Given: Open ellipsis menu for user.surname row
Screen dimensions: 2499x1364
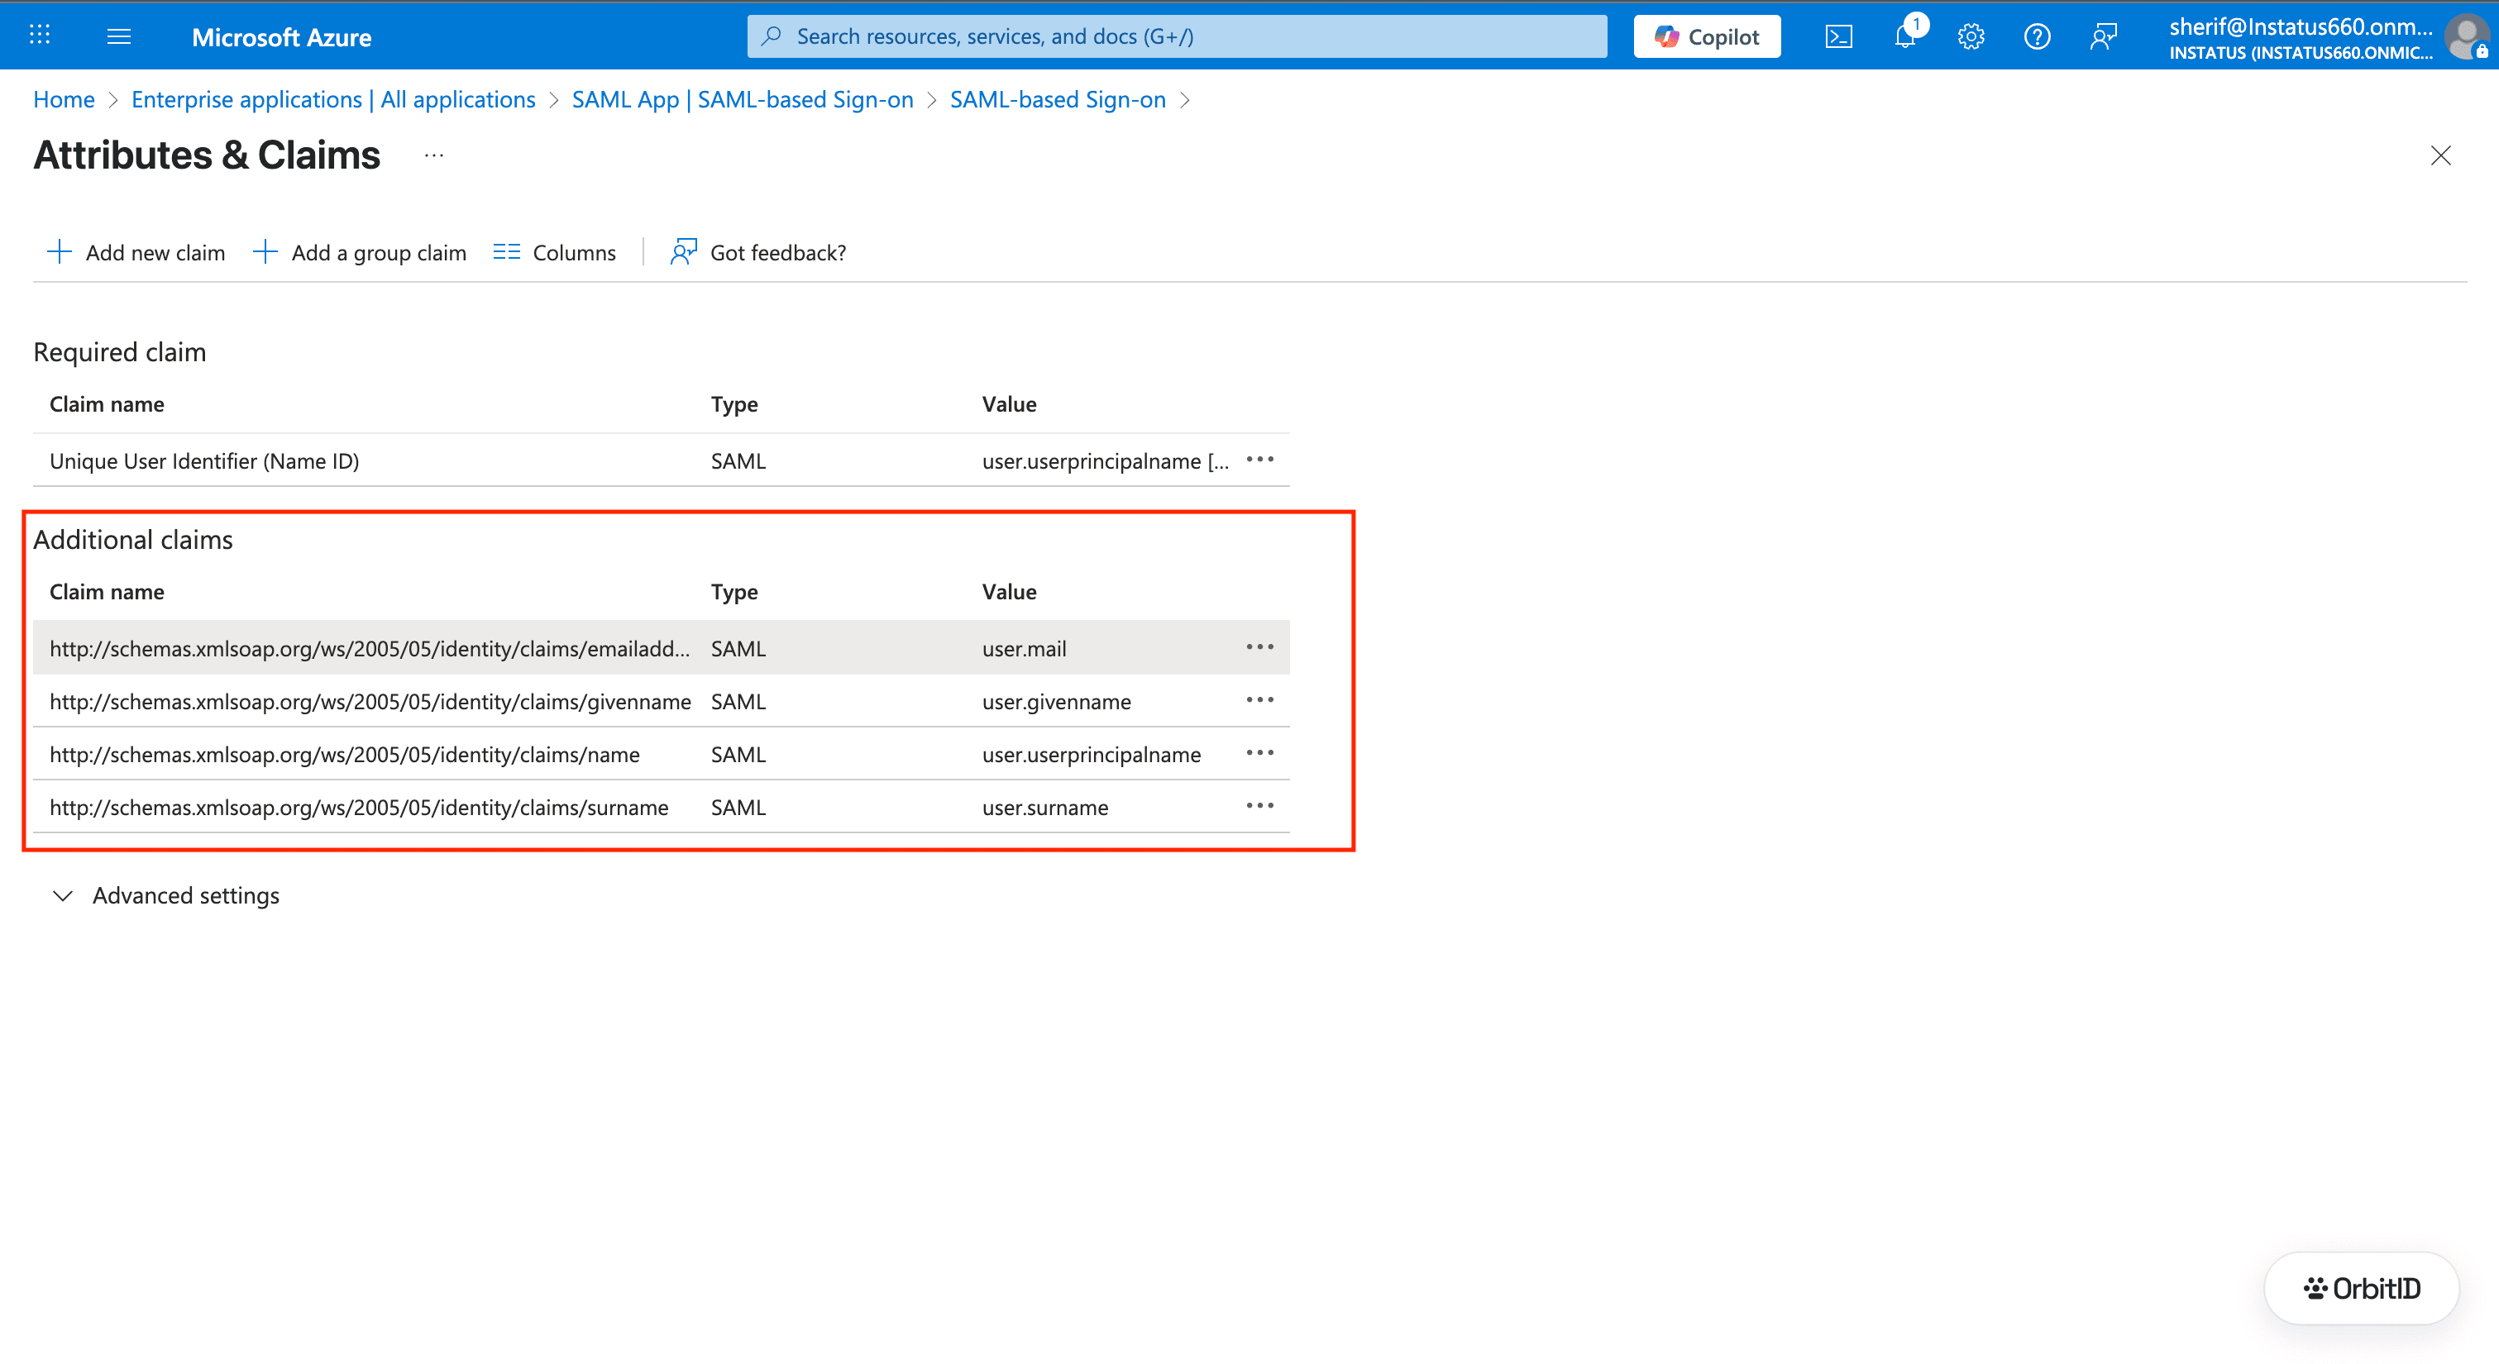Looking at the screenshot, I should tap(1259, 806).
